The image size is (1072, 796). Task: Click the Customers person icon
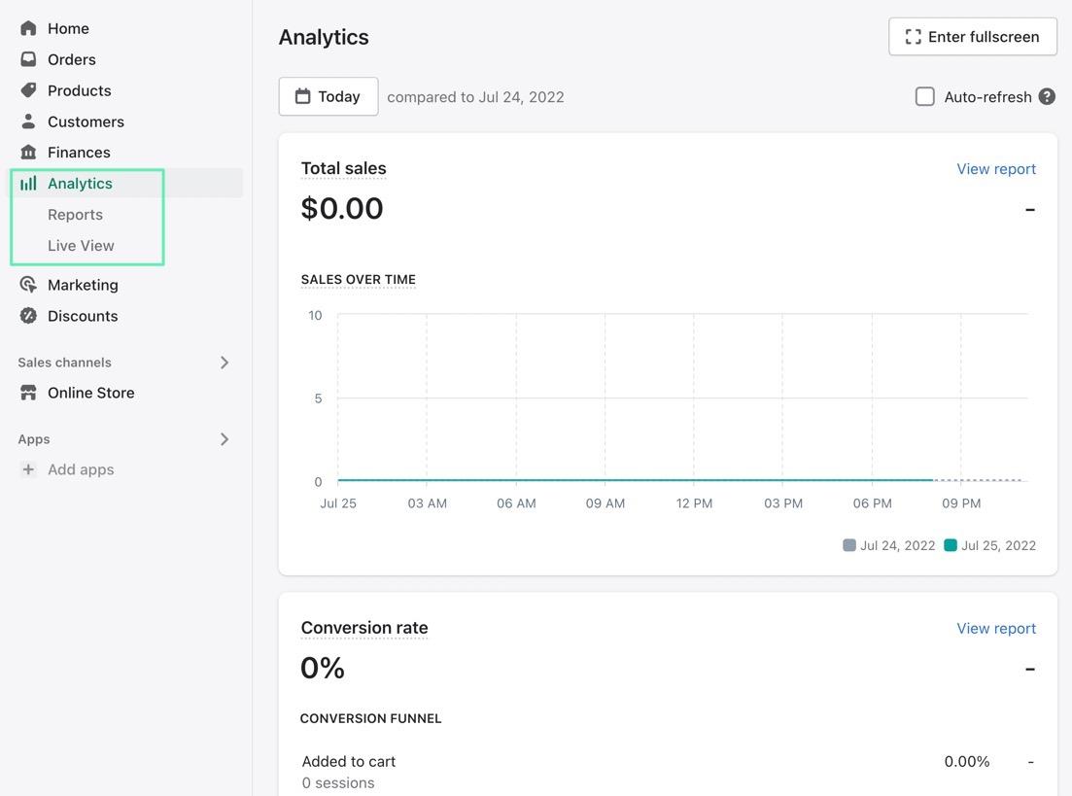click(28, 121)
